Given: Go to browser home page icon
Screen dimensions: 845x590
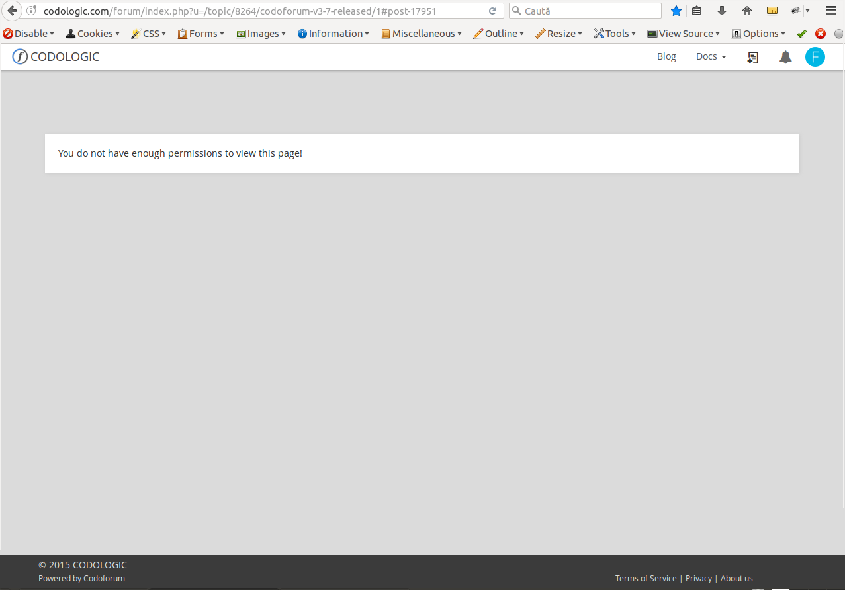Looking at the screenshot, I should 747,11.
